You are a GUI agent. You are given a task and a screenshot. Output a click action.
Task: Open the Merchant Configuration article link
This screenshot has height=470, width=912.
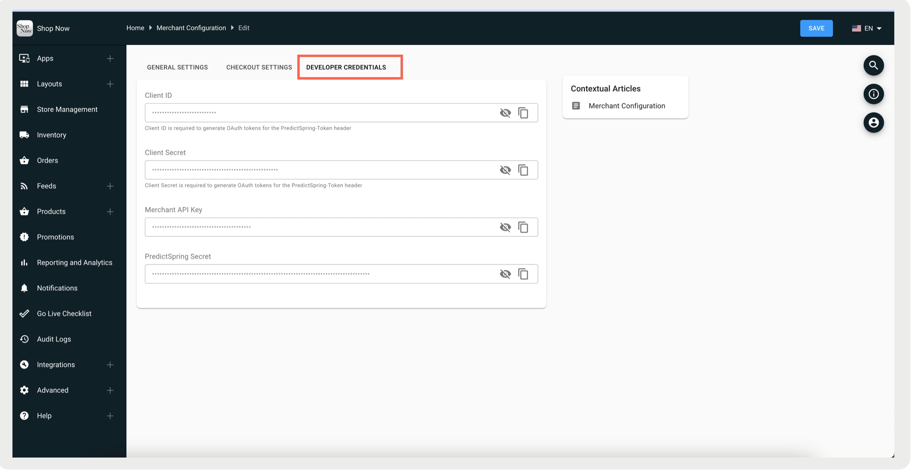tap(626, 106)
